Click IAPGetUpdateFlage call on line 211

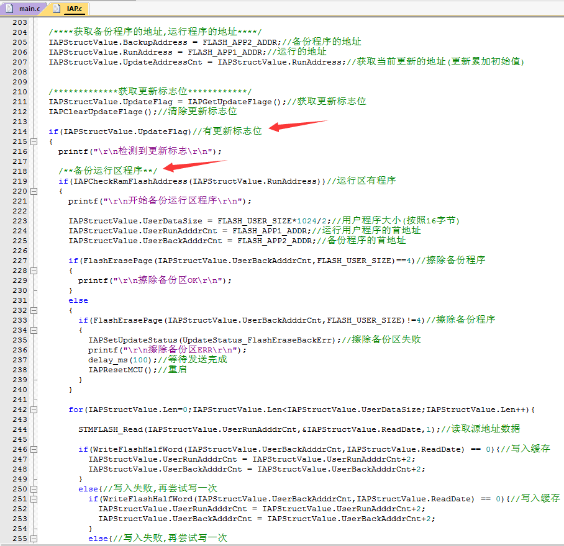(234, 102)
